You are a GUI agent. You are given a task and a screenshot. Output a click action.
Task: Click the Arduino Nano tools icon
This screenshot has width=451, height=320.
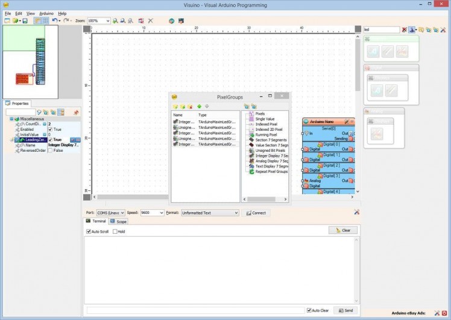coord(346,122)
